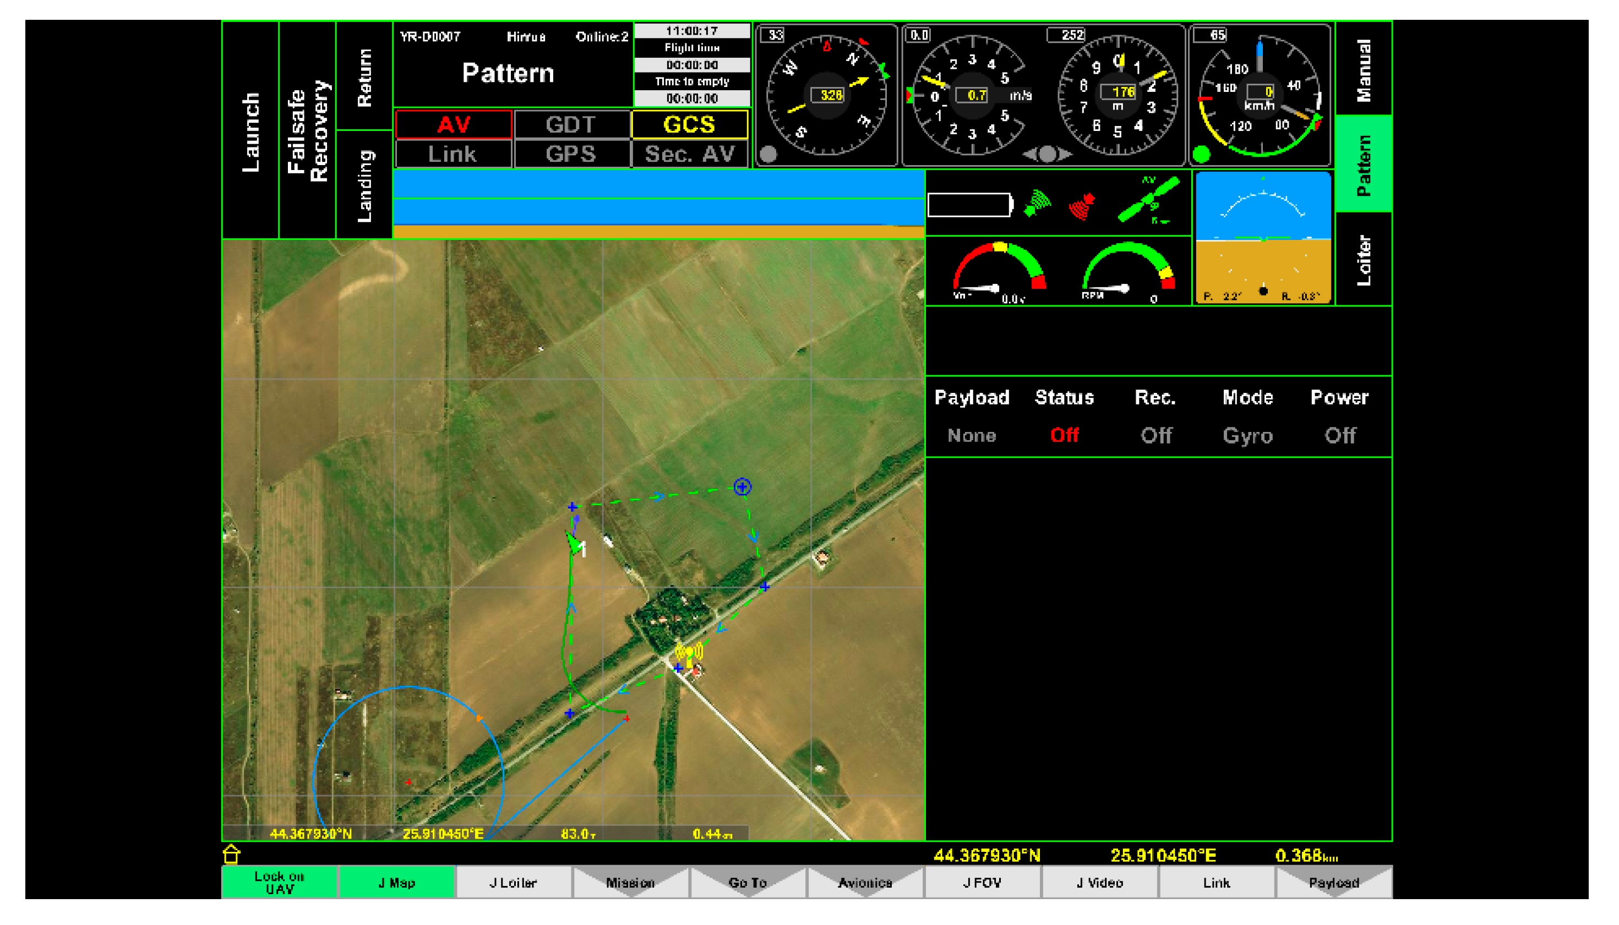
Task: Toggle the Lock on UAV button
Action: [280, 882]
